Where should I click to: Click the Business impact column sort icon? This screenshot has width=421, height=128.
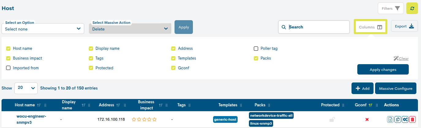(161, 105)
